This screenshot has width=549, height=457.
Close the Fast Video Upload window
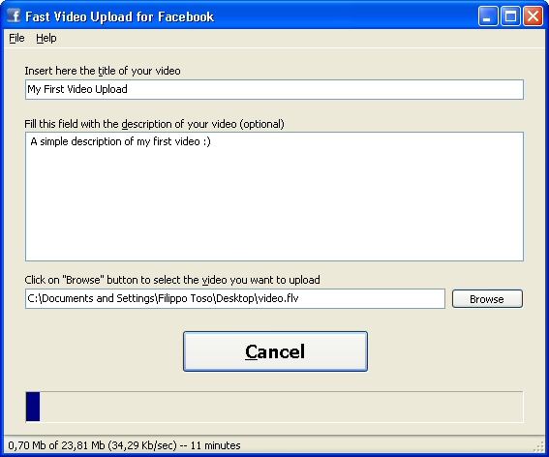533,16
